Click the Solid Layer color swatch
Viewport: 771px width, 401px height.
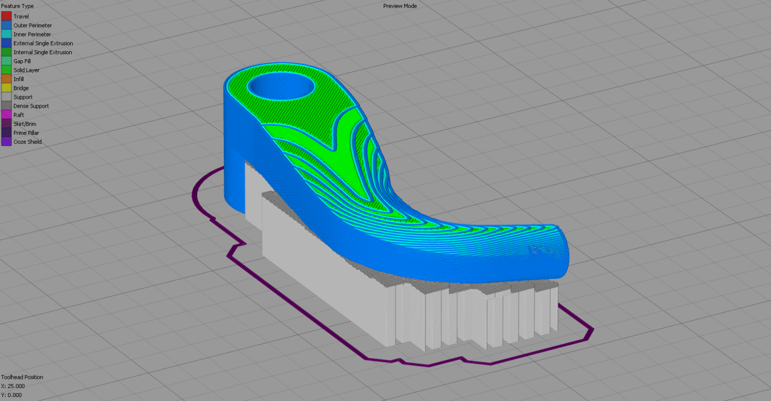click(6, 70)
